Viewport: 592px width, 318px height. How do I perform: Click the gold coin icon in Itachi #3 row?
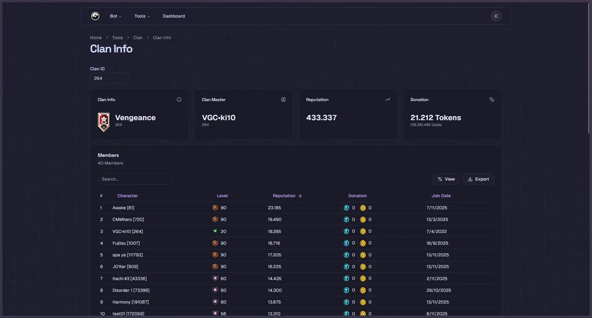point(363,278)
